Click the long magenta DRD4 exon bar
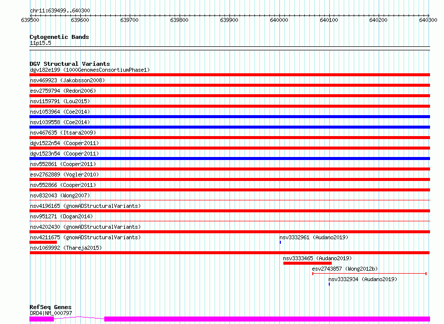This screenshot has width=444, height=324. [x=267, y=319]
